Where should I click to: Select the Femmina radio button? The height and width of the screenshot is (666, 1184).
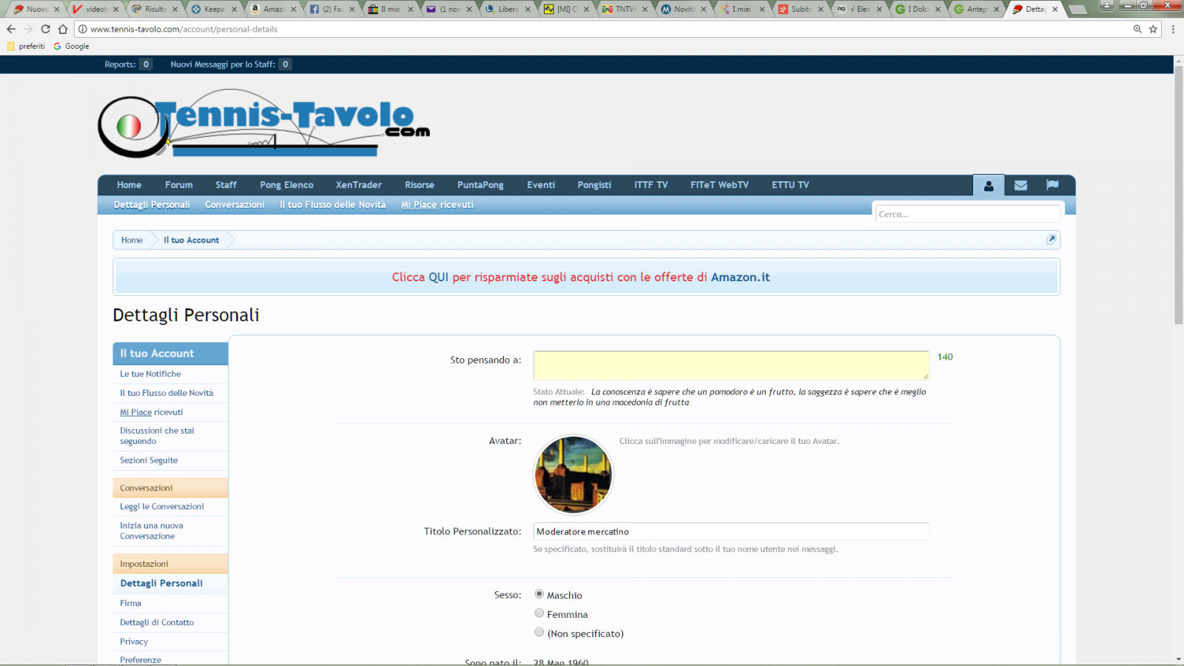click(539, 613)
